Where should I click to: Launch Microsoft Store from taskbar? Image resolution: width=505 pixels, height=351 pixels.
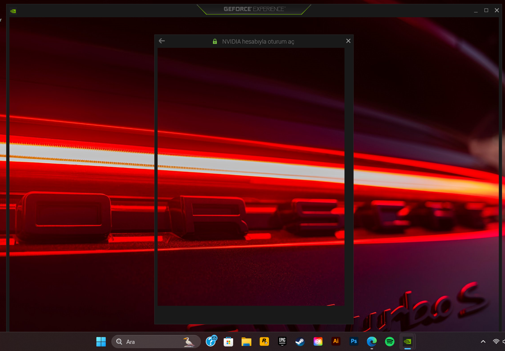(x=228, y=342)
